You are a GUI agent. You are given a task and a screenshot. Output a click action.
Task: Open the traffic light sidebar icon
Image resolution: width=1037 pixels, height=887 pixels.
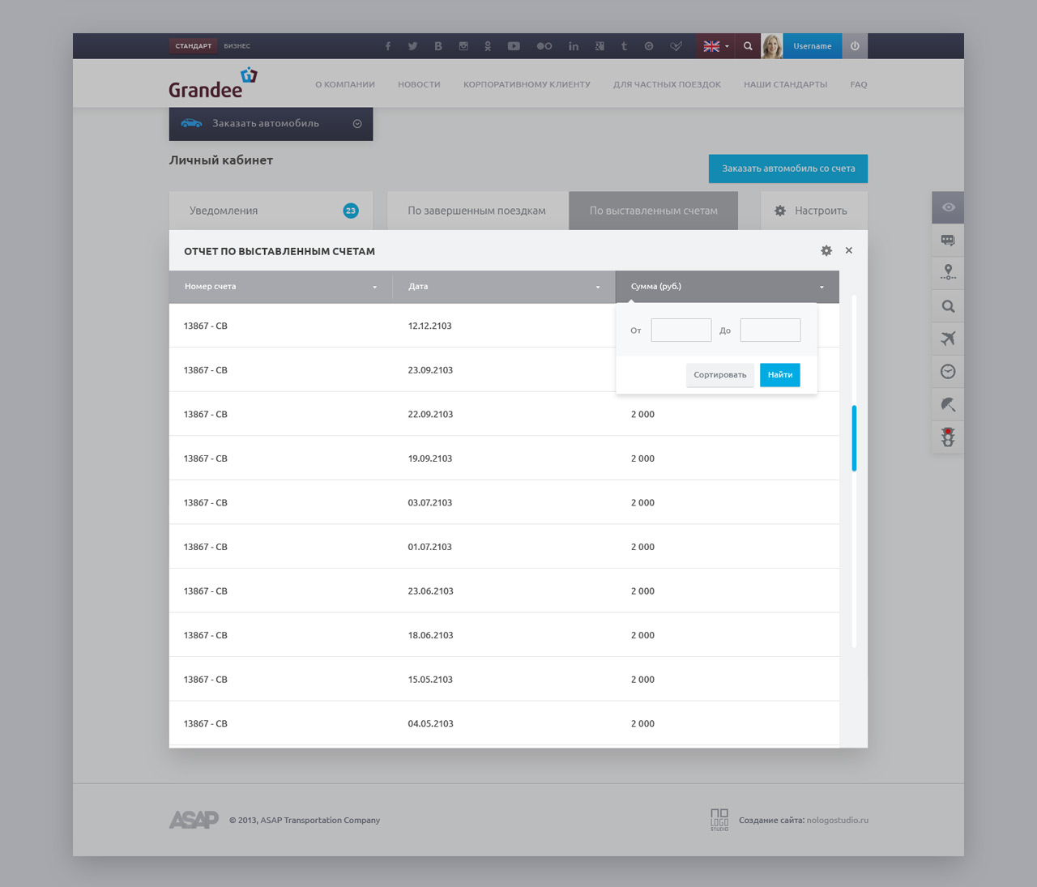[x=948, y=437]
